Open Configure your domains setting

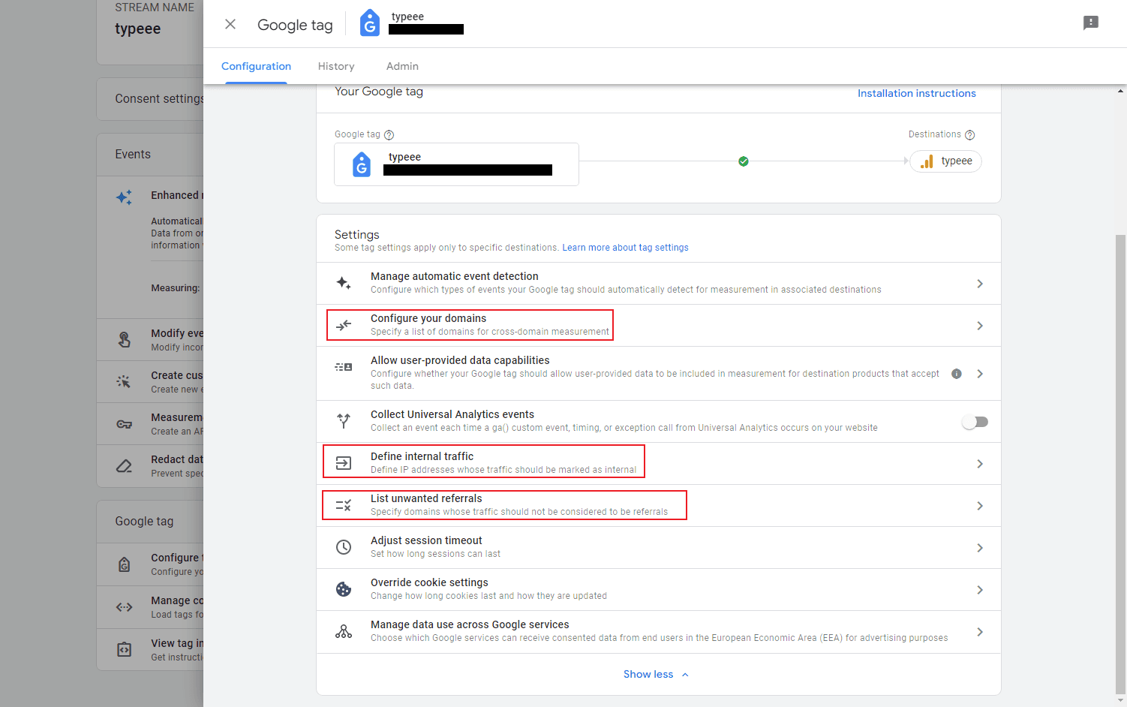(659, 325)
